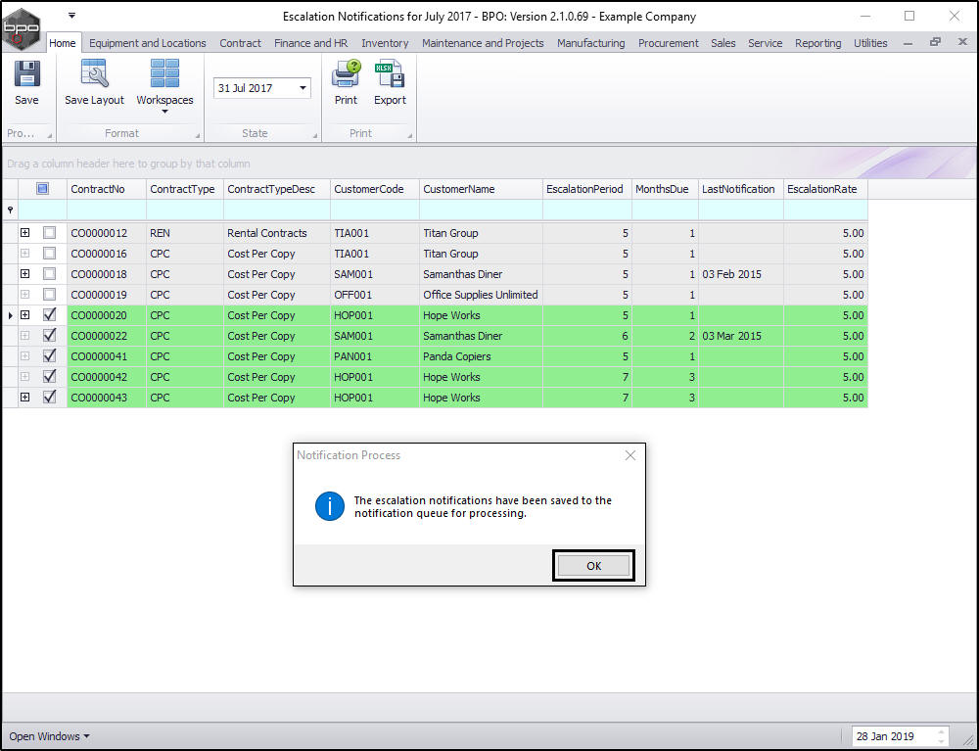Select the Samanthas Diner cell for CO0000018
Viewport: 979px width, 751px height.
click(481, 274)
